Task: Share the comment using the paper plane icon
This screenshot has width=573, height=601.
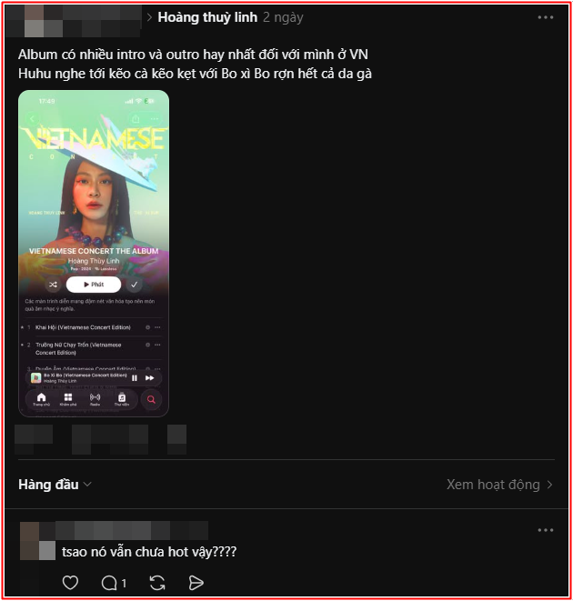Action: click(x=196, y=583)
